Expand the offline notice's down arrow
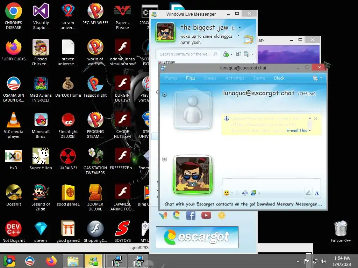The height and width of the screenshot is (268, 358). pyautogui.click(x=310, y=131)
